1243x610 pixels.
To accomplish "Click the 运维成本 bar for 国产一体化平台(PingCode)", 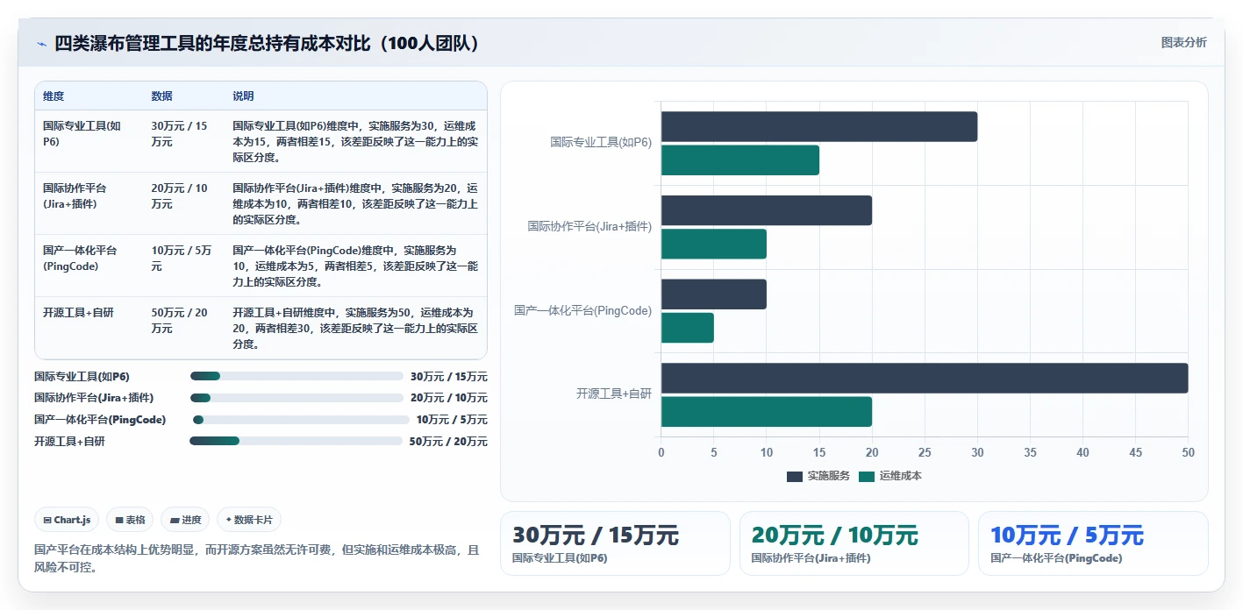I will click(x=688, y=328).
